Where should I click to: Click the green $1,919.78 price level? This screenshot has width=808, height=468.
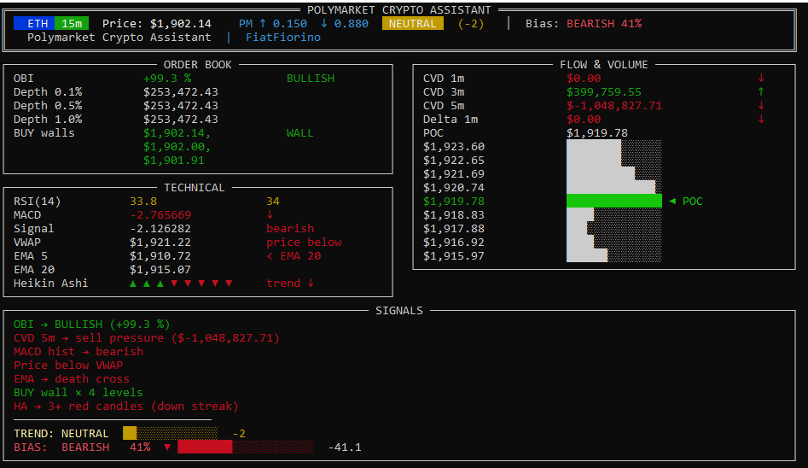[x=453, y=202]
